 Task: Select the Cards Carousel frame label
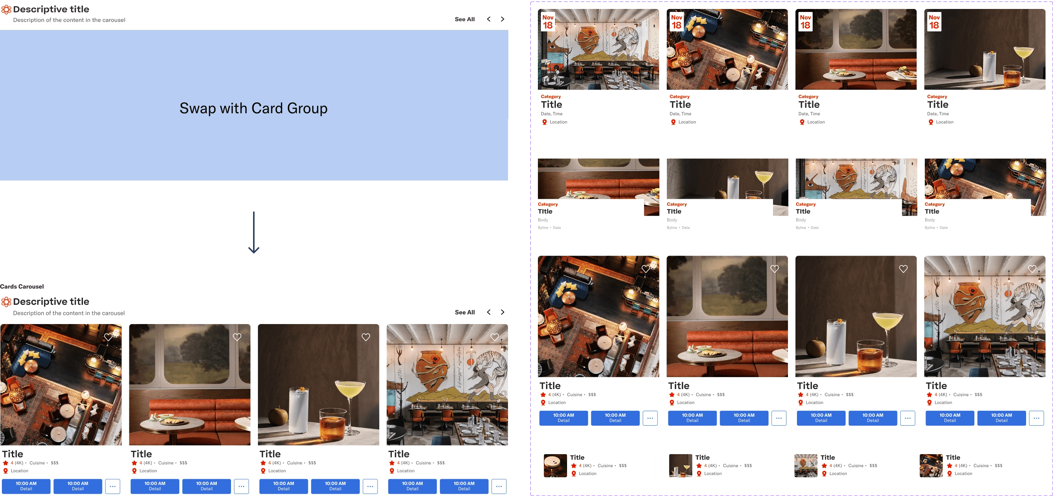(x=22, y=286)
